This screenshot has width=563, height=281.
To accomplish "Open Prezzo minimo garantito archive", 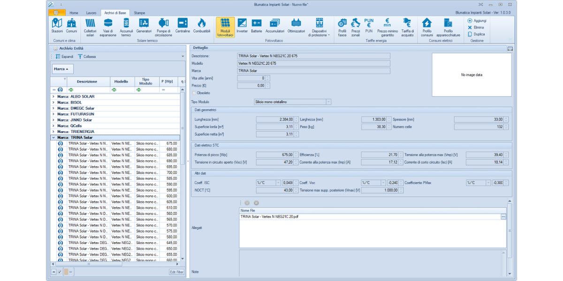I will (388, 28).
